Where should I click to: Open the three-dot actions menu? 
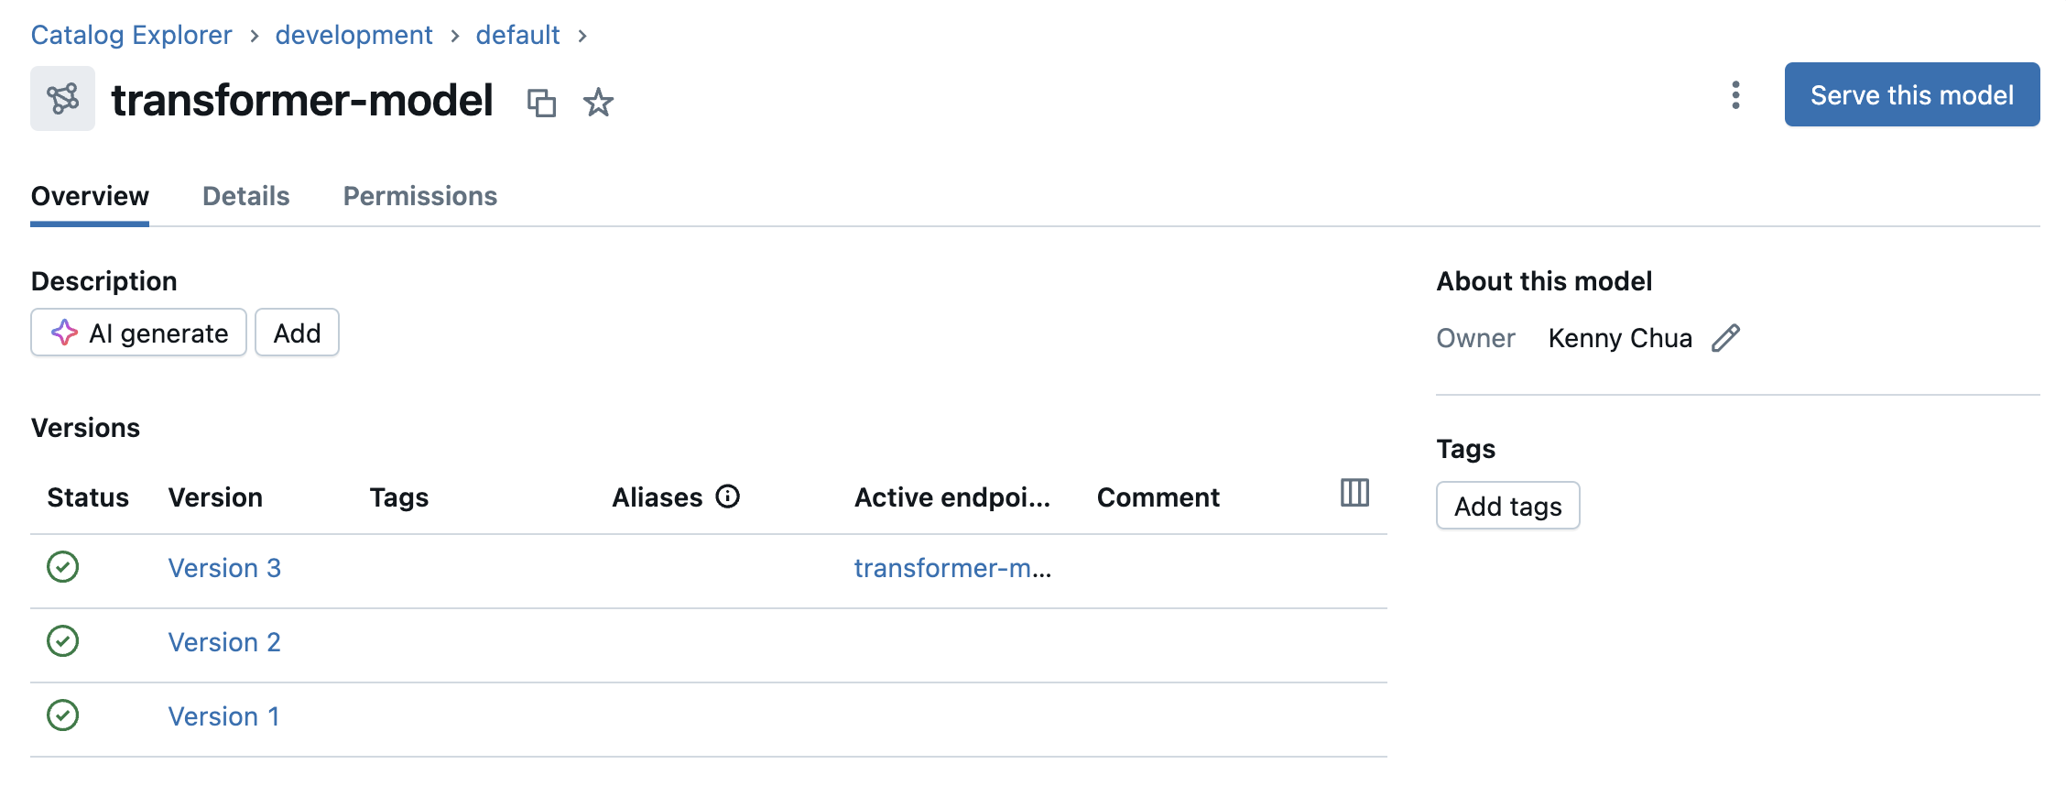1735,95
